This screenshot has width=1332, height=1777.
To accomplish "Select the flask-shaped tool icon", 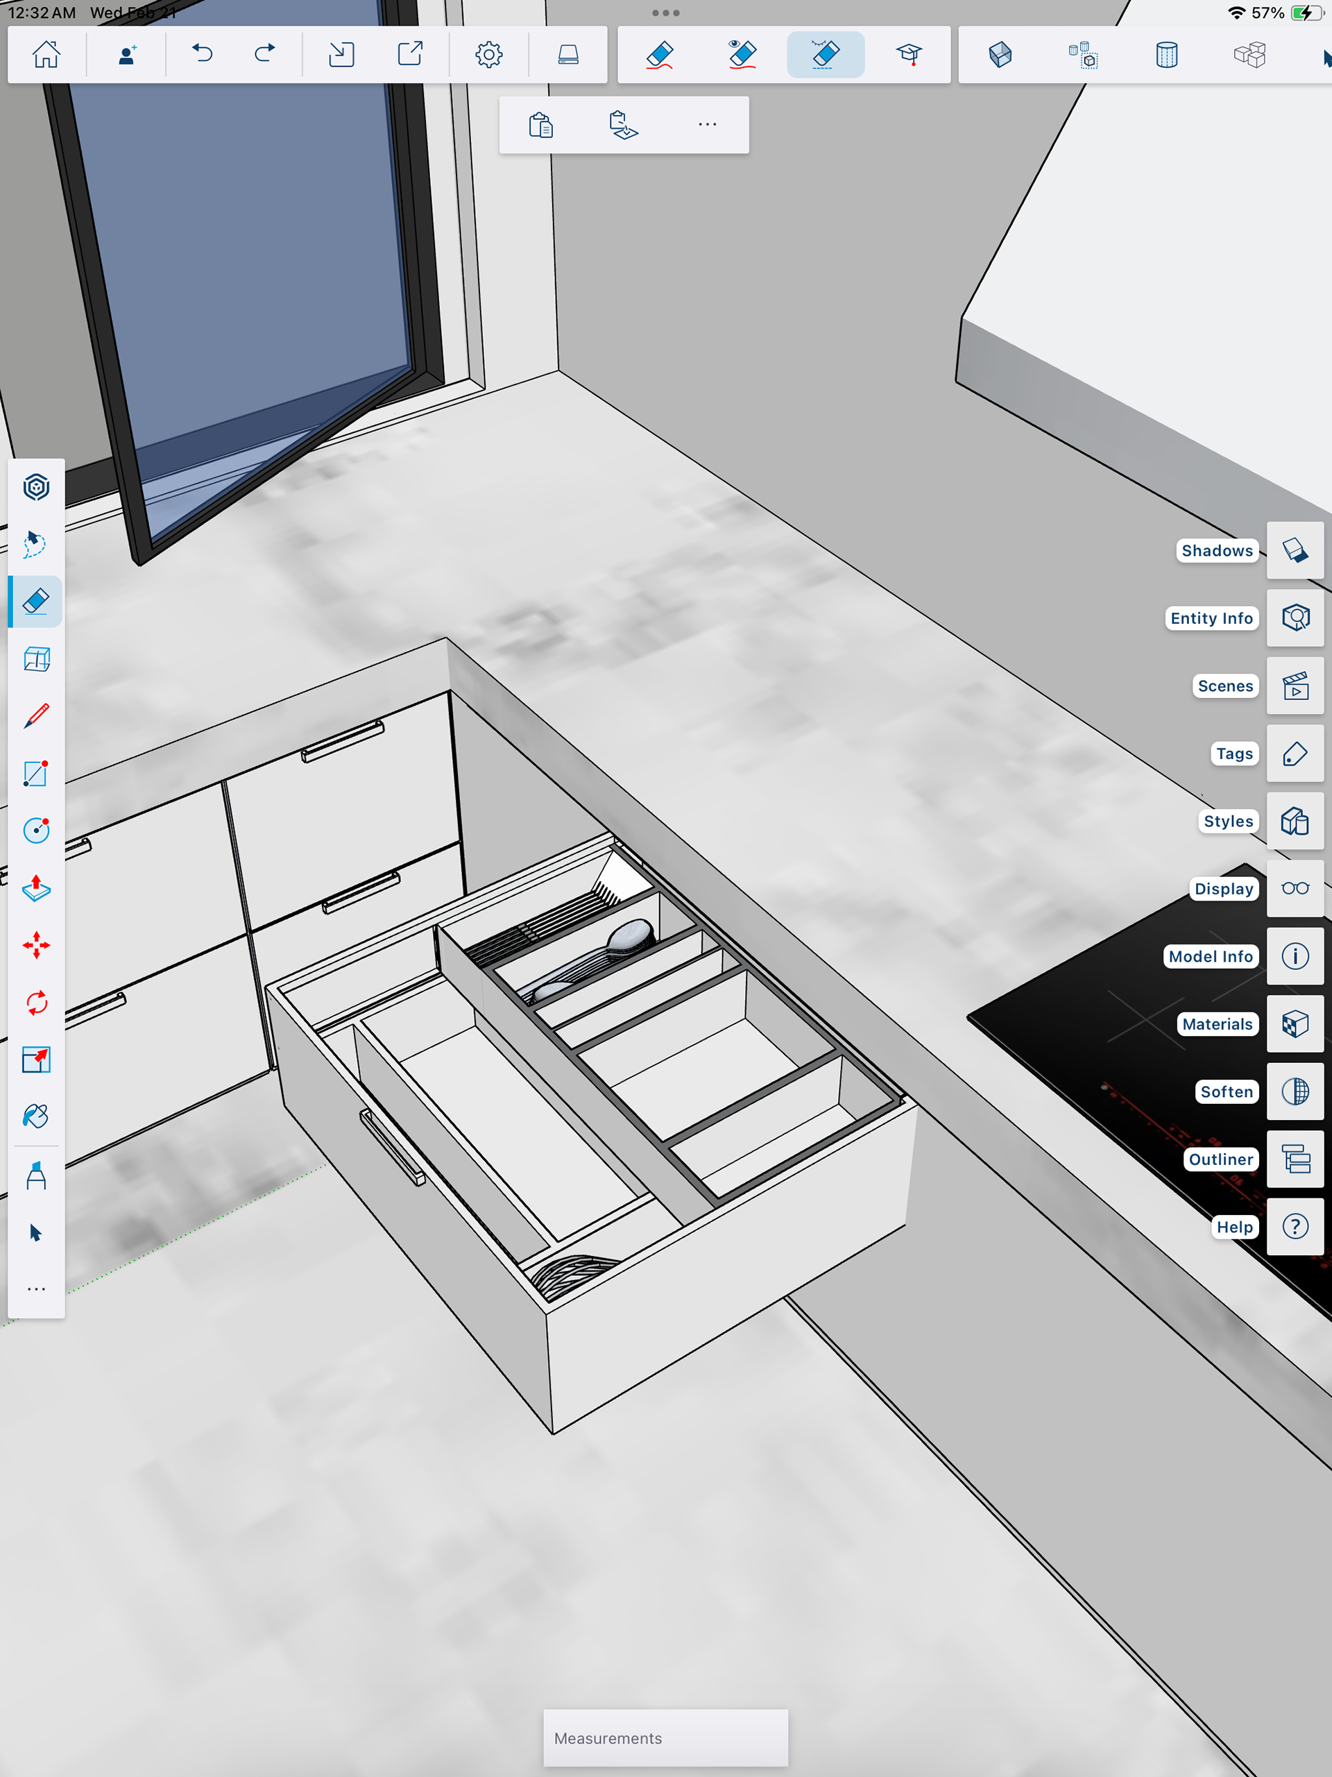I will [36, 1175].
